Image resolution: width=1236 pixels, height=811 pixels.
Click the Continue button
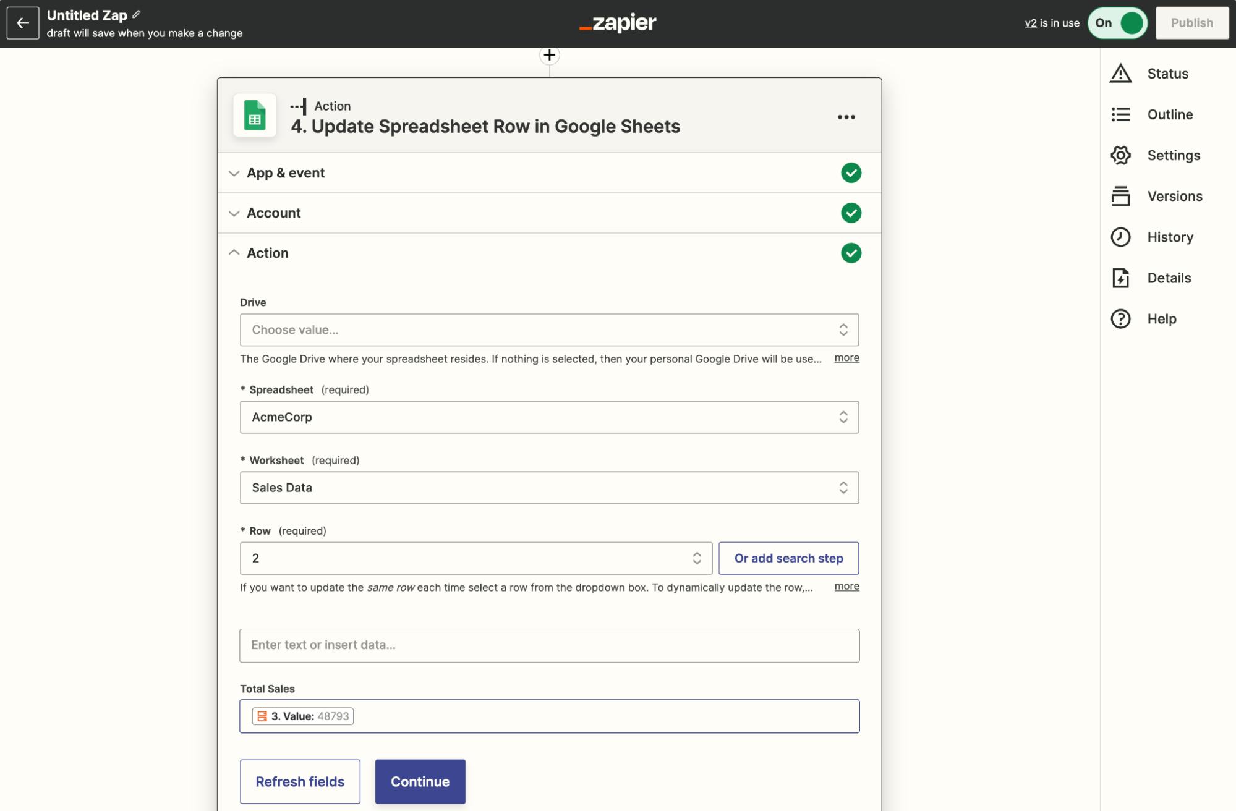pyautogui.click(x=420, y=781)
